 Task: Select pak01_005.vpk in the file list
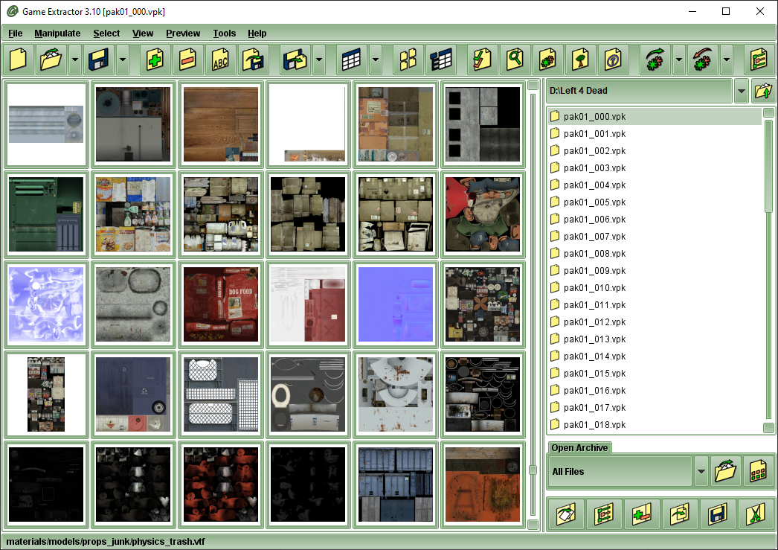[x=595, y=202]
